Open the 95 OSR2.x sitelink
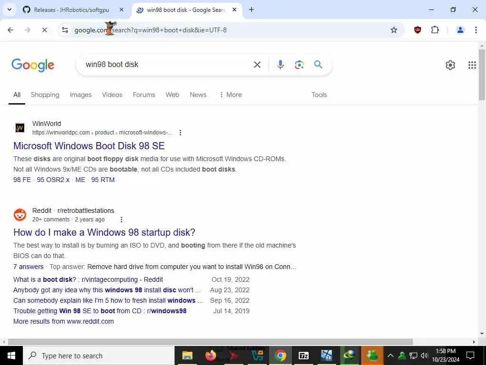The width and height of the screenshot is (486, 365). (53, 180)
